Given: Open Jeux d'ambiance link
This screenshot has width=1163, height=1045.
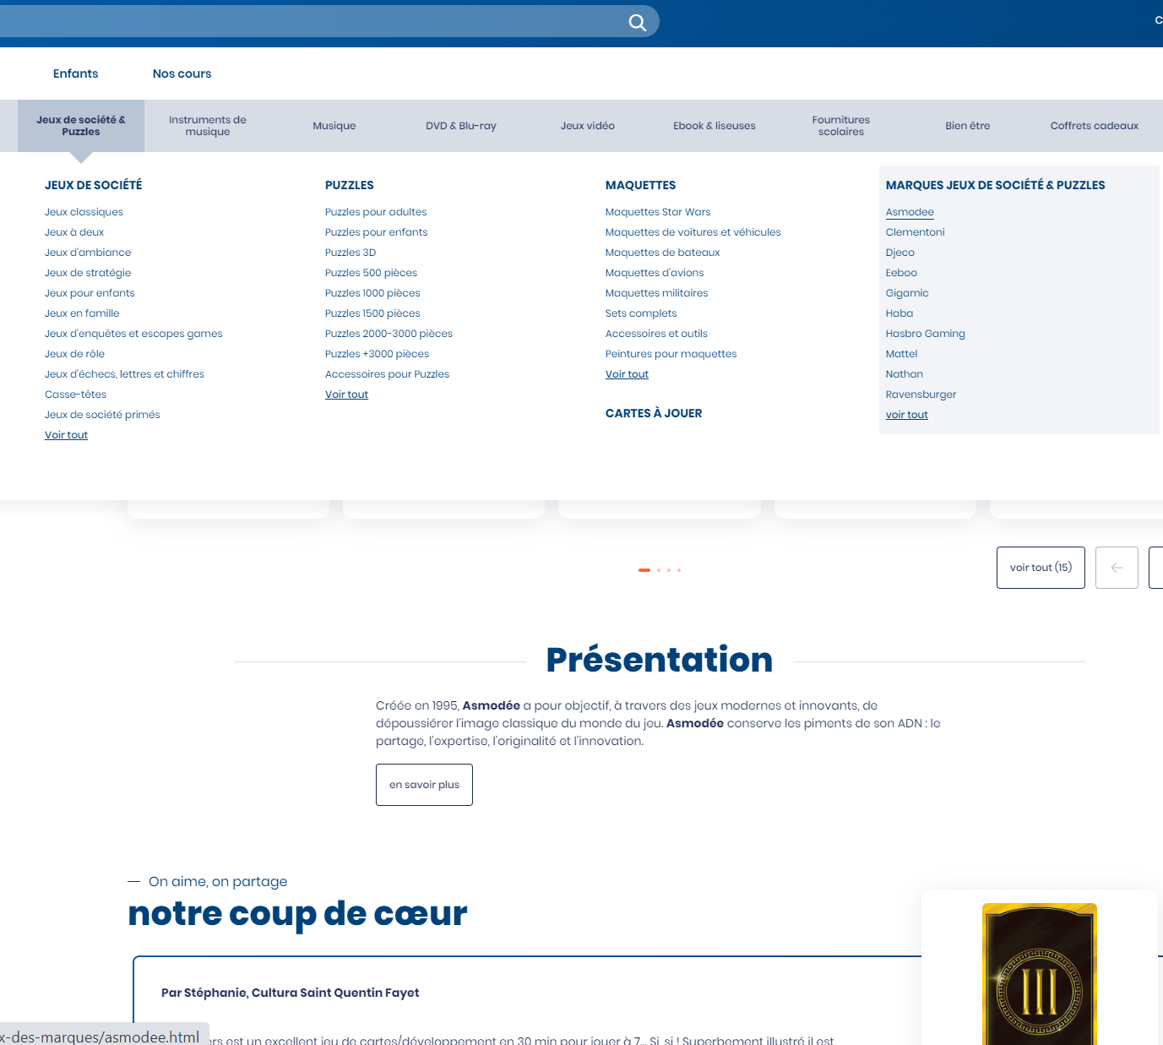Looking at the screenshot, I should (88, 253).
